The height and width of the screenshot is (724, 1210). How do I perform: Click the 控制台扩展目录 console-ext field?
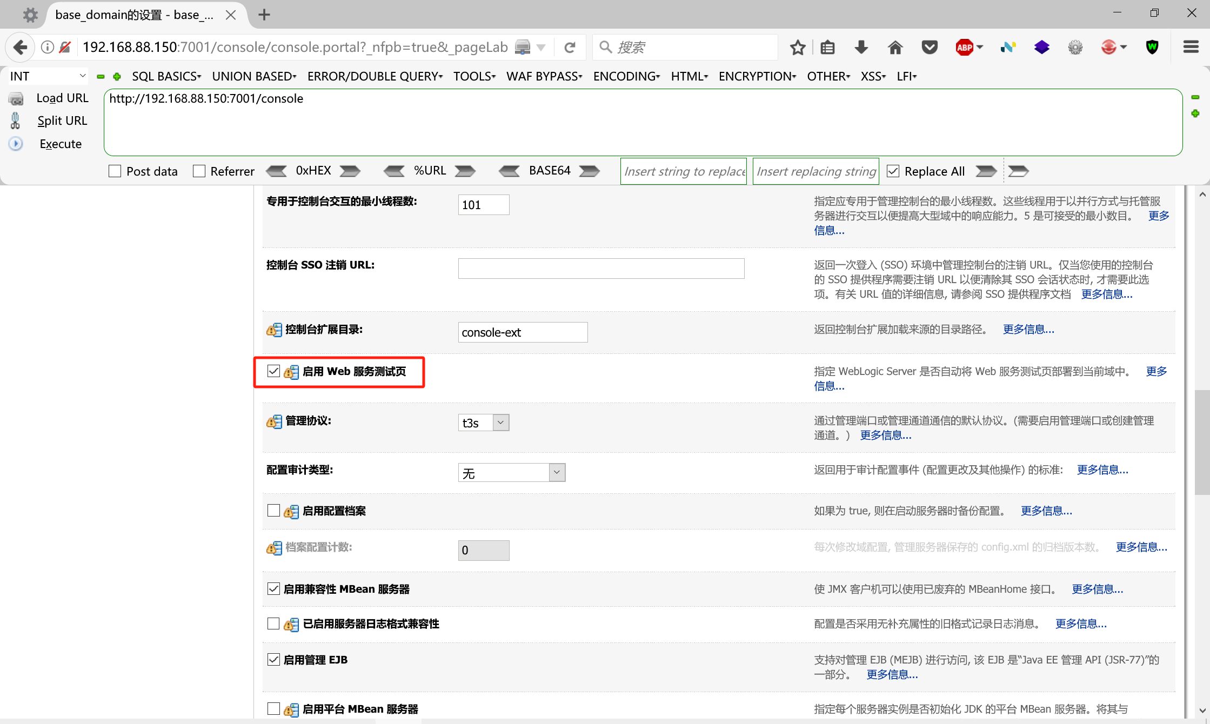(523, 332)
